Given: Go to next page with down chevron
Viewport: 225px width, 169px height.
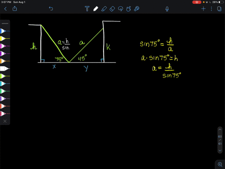Looking at the screenshot, I should point(220,151).
